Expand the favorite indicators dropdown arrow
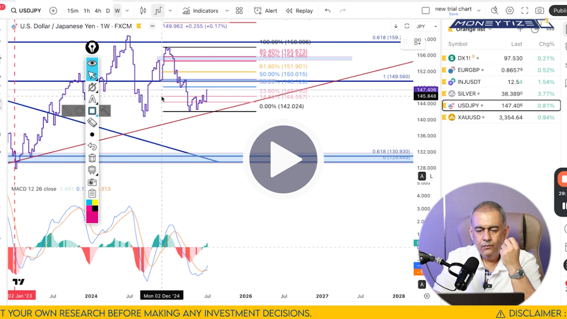This screenshot has width=567, height=319. click(227, 11)
